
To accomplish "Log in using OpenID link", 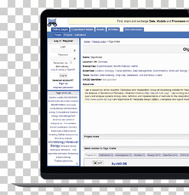I will [x=63, y=70].
